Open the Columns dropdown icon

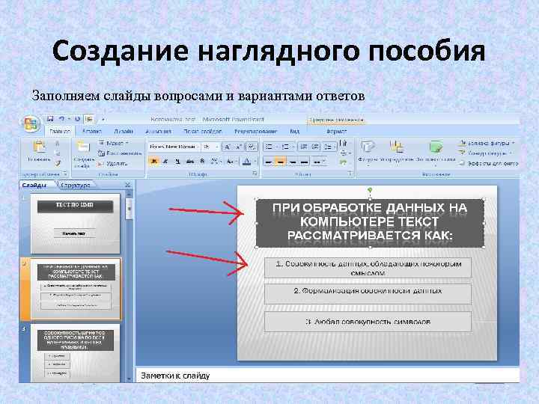[318, 161]
